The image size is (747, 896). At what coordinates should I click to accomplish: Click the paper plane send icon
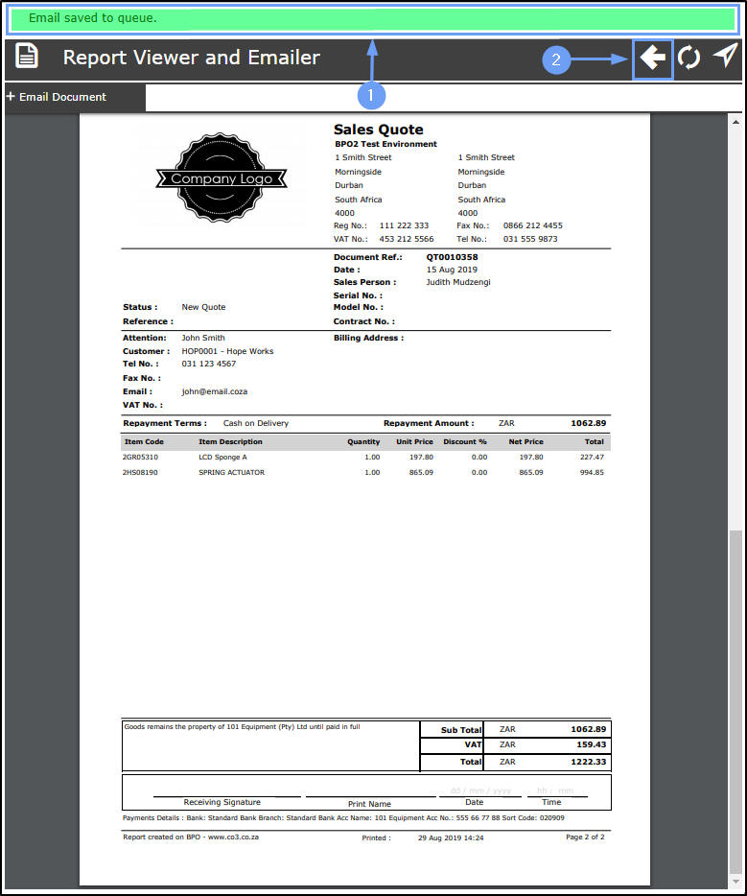click(725, 56)
